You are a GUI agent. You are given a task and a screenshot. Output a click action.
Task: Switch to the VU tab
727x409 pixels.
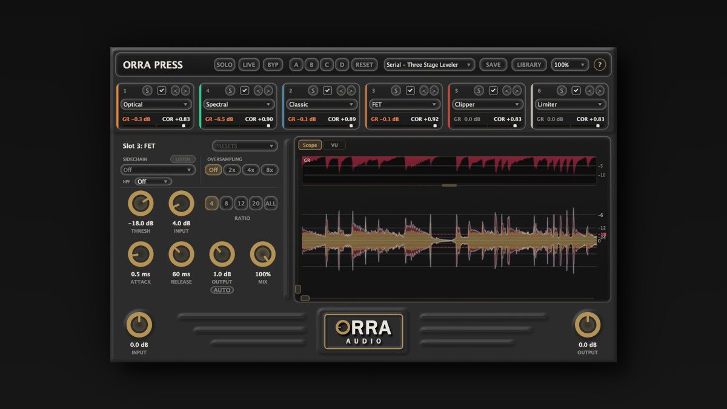[334, 145]
